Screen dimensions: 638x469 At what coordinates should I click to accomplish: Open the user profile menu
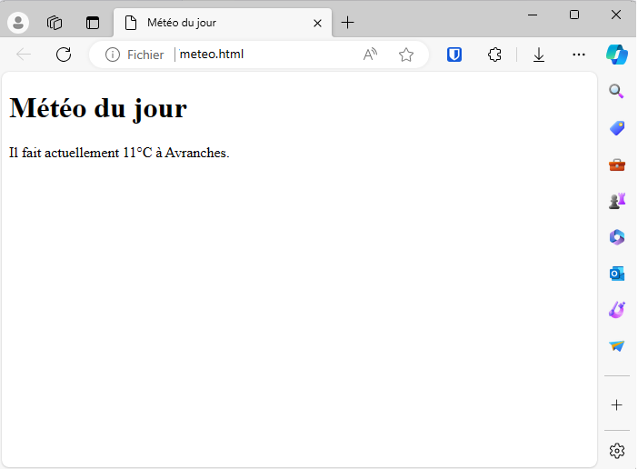[x=18, y=23]
